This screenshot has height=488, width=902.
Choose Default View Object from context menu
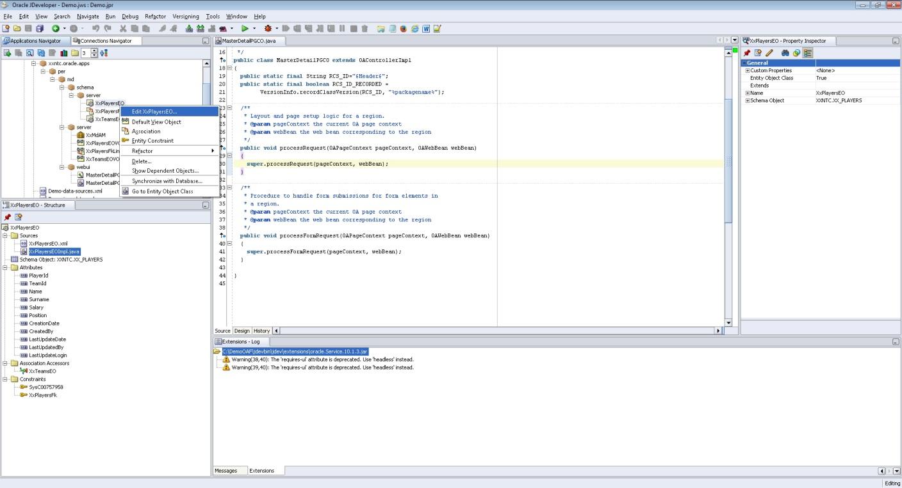pos(169,122)
